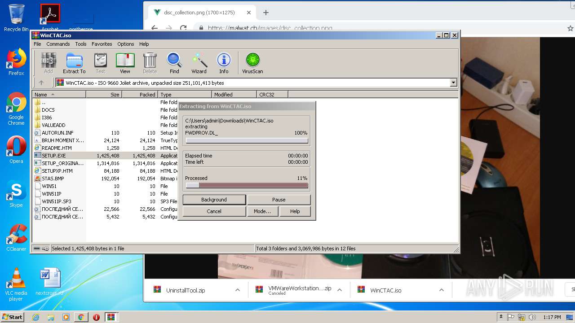This screenshot has width=575, height=323.
Task: Expand VMWareWorkstation zip download options
Action: (x=339, y=290)
